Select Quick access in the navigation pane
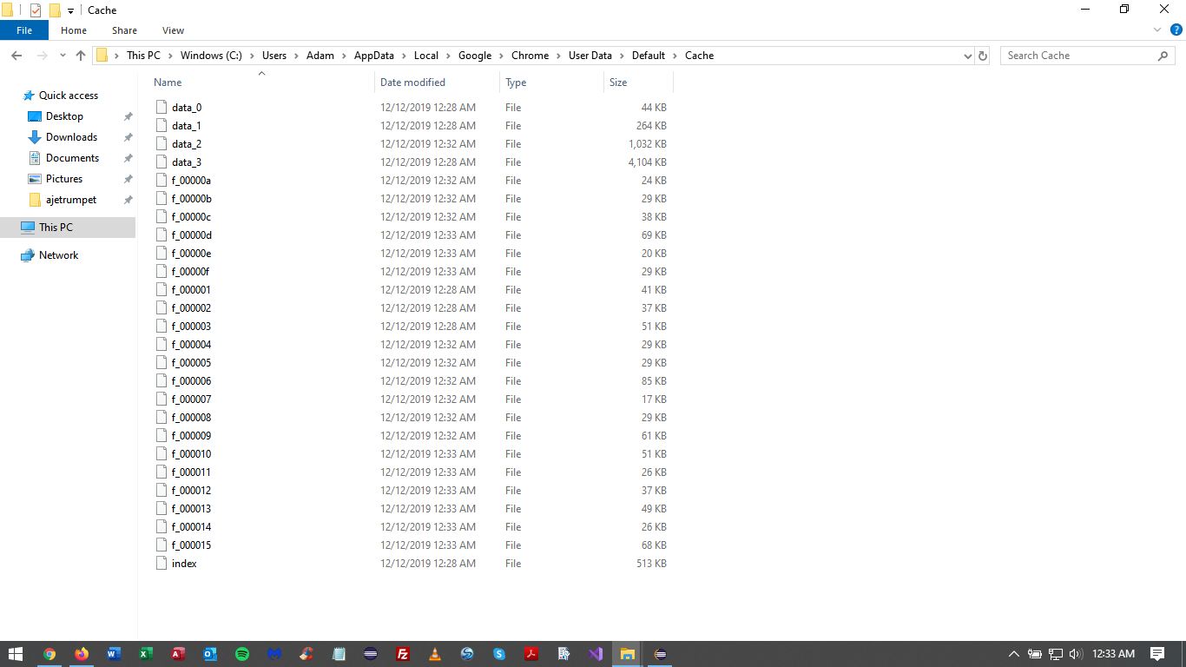 tap(69, 96)
